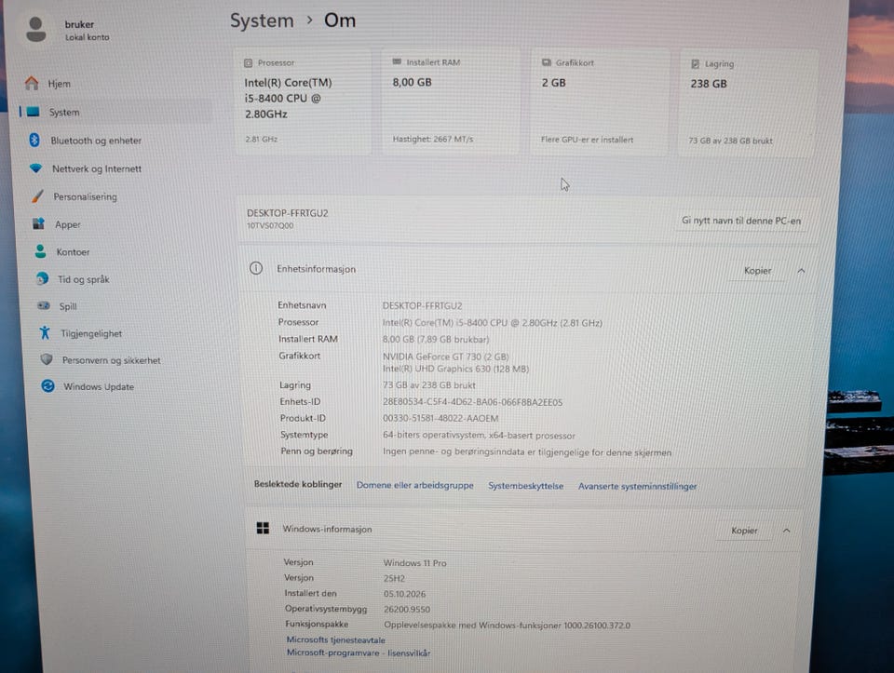The width and height of the screenshot is (894, 673).
Task: Click the device name heading DESKTOP-FFRTGU2
Action: pos(288,213)
